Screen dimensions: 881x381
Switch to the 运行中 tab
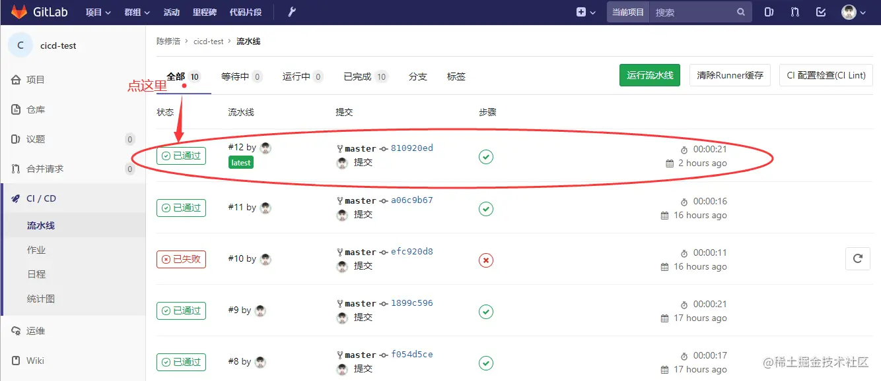pyautogui.click(x=302, y=76)
